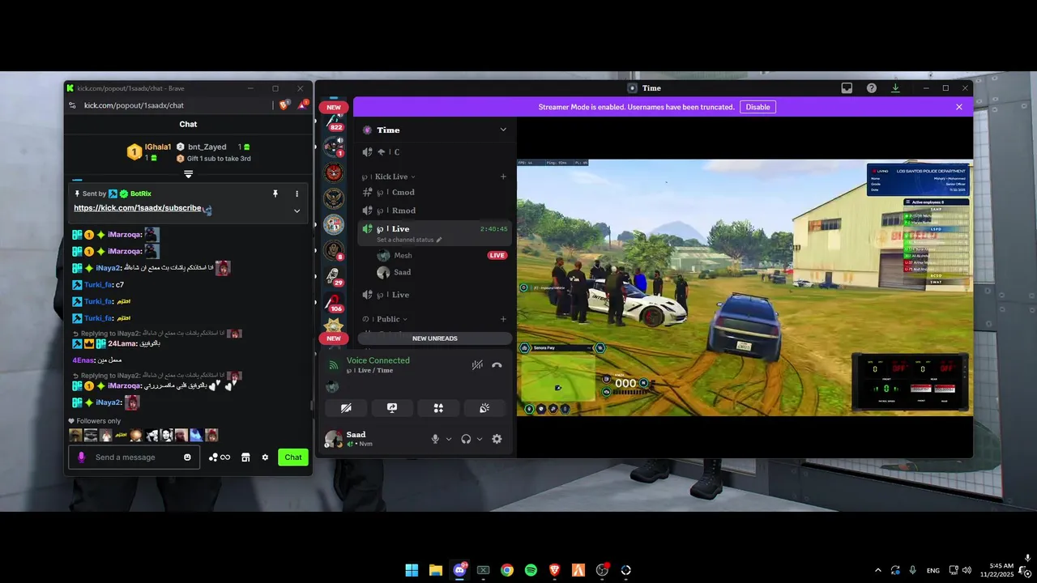Open the Cmod text channel
The image size is (1037, 583).
pos(434,192)
